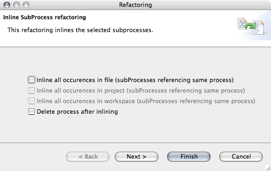The width and height of the screenshot is (271, 171).
Task: Click the resize grip in window corner
Action: (268, 168)
